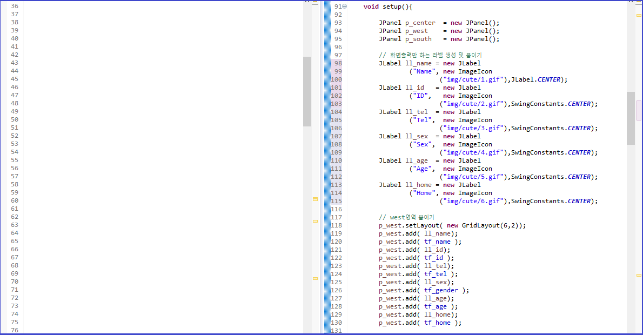Click the "// west" comment on line 117

(406, 217)
